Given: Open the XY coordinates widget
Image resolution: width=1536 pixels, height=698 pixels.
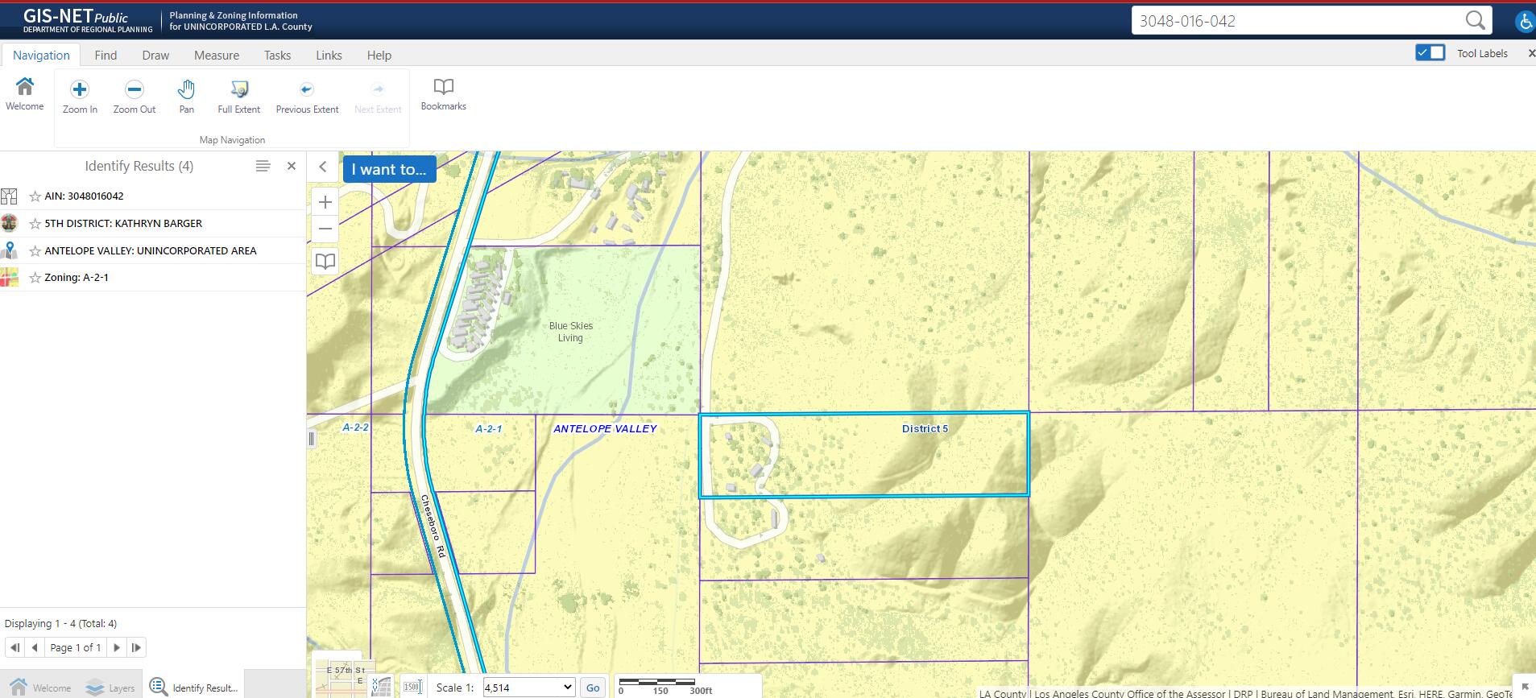Looking at the screenshot, I should tap(381, 687).
